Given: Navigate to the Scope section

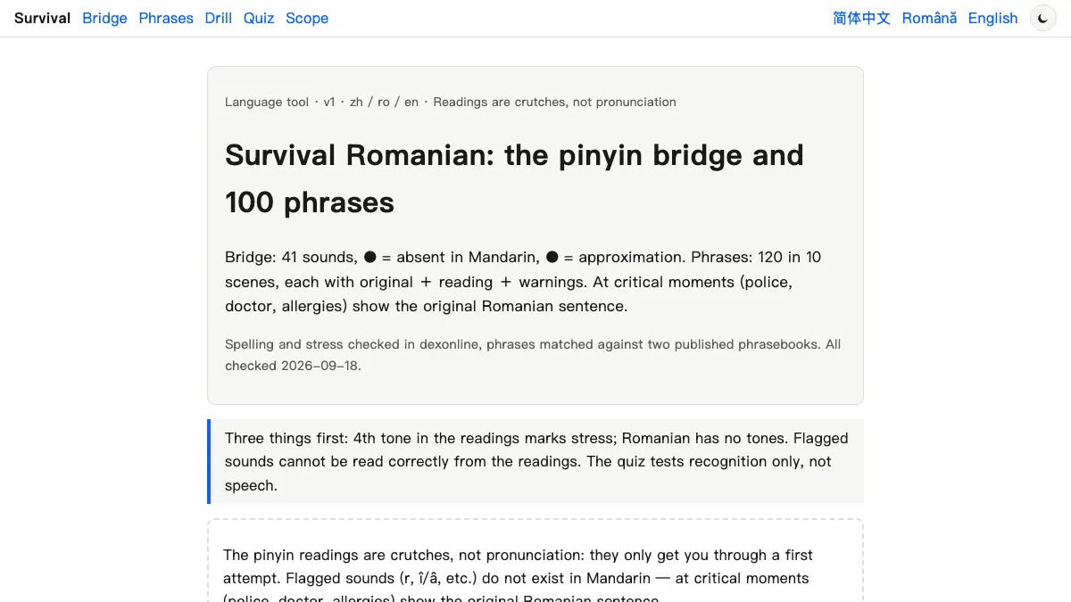Looking at the screenshot, I should point(307,18).
